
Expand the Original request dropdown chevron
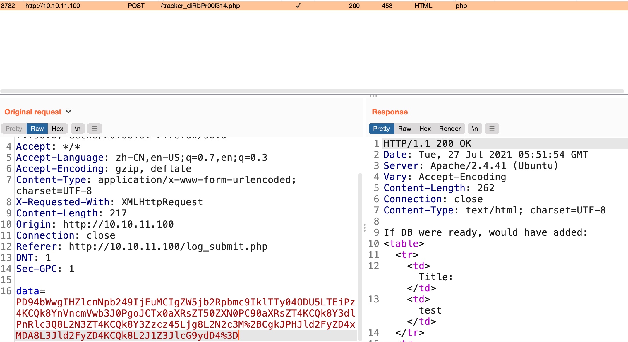tap(68, 112)
